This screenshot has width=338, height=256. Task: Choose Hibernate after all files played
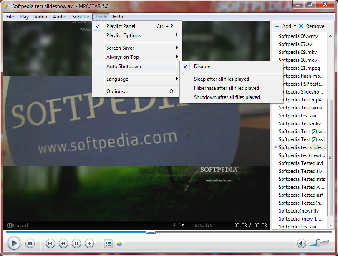pos(231,88)
